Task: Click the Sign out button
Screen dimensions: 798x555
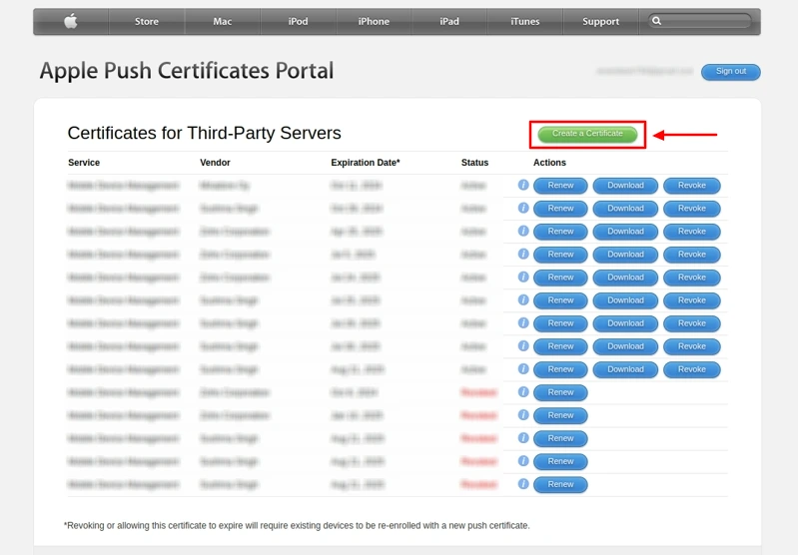Action: pos(731,72)
